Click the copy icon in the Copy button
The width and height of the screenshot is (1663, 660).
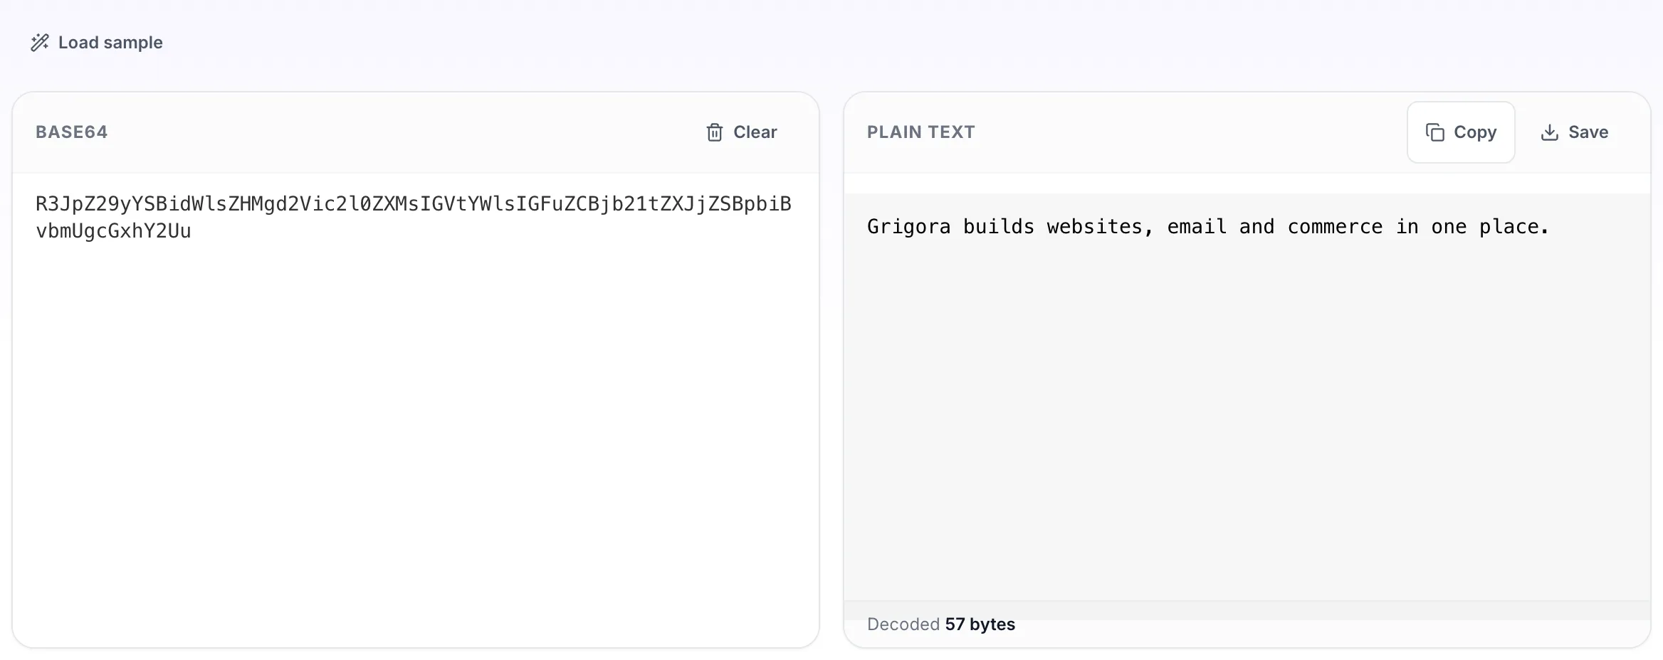pyautogui.click(x=1435, y=132)
